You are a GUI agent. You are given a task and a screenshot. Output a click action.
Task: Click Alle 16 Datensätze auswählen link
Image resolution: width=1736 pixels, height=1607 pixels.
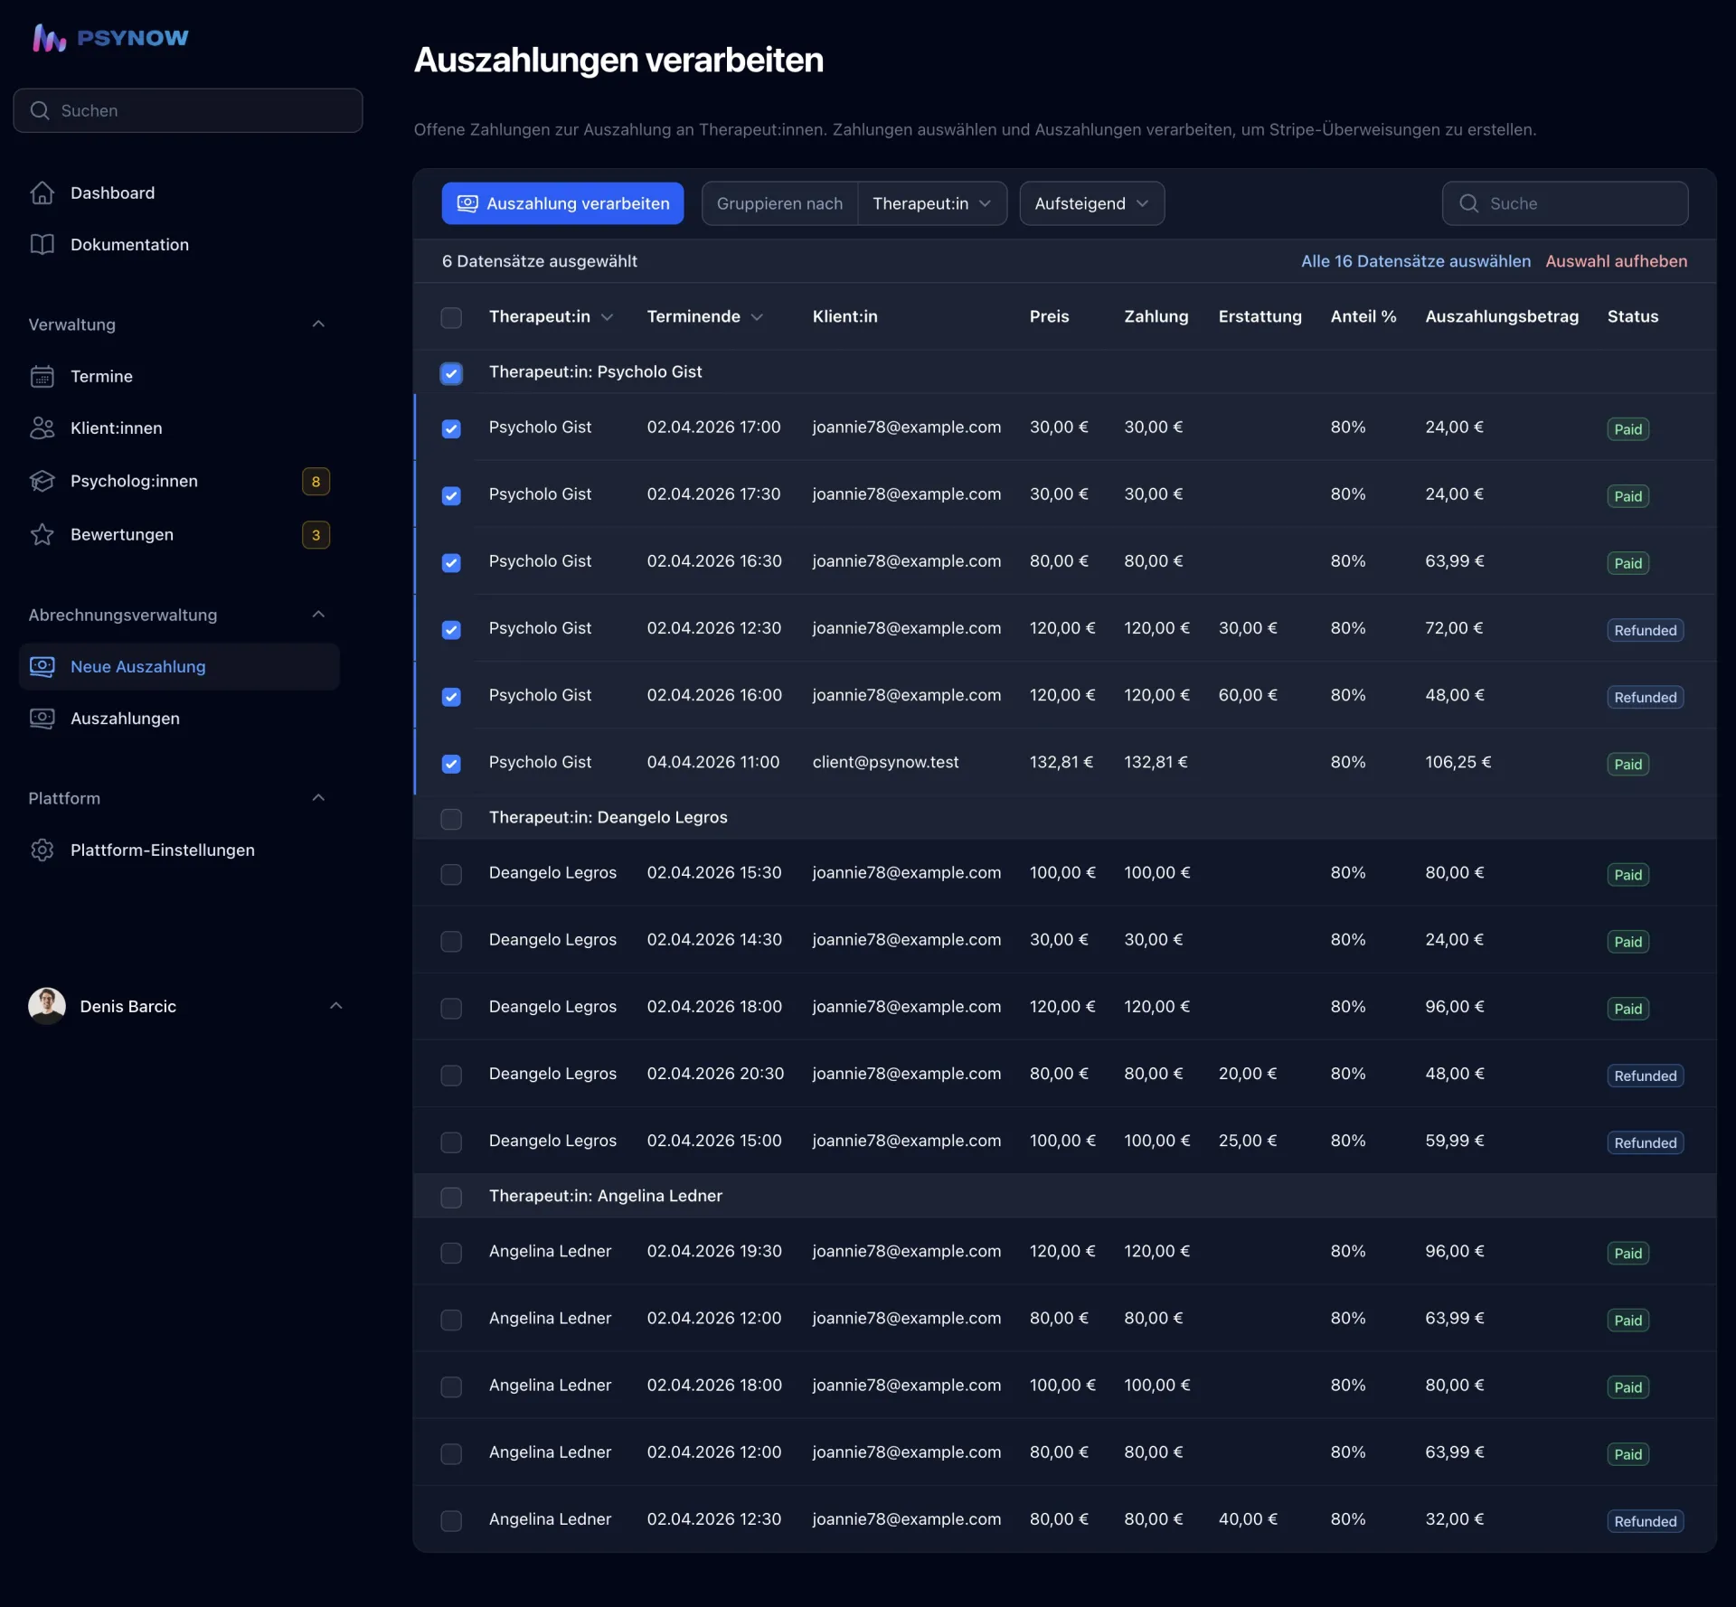(x=1413, y=261)
